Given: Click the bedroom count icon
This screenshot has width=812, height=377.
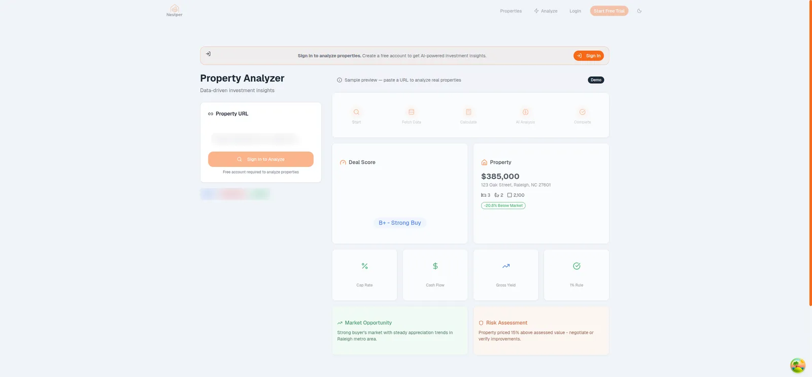Looking at the screenshot, I should click(x=484, y=195).
